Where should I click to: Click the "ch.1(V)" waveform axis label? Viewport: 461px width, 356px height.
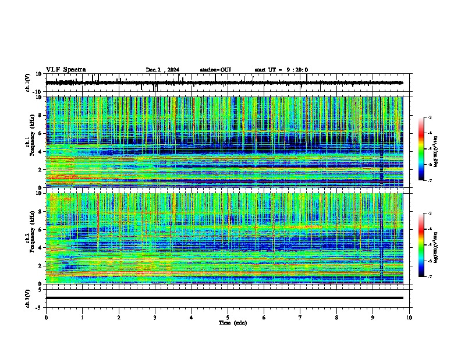point(27,83)
